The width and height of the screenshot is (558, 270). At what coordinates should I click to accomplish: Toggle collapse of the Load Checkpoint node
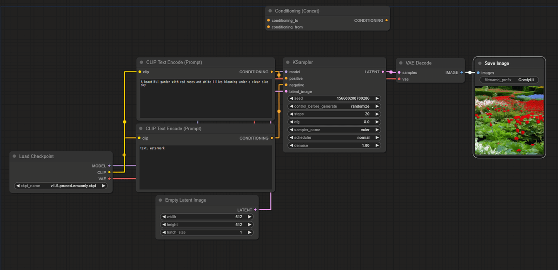(x=14, y=156)
